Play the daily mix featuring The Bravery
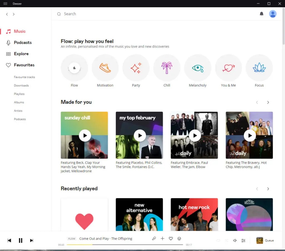The image size is (285, 251). [x=250, y=135]
